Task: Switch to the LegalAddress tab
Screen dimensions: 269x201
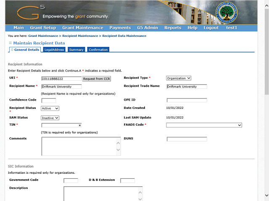Action: click(54, 49)
